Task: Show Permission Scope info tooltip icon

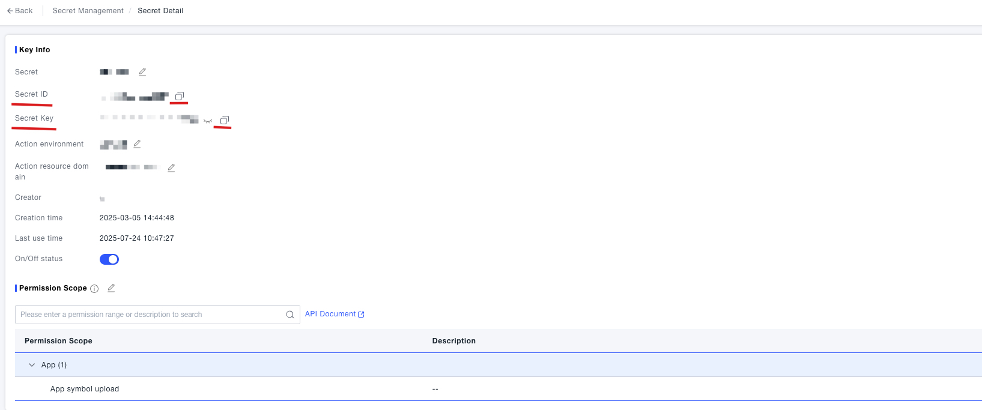Action: (x=94, y=289)
